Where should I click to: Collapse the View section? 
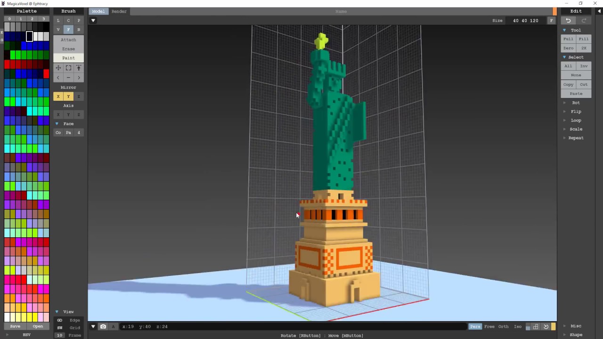tap(57, 312)
